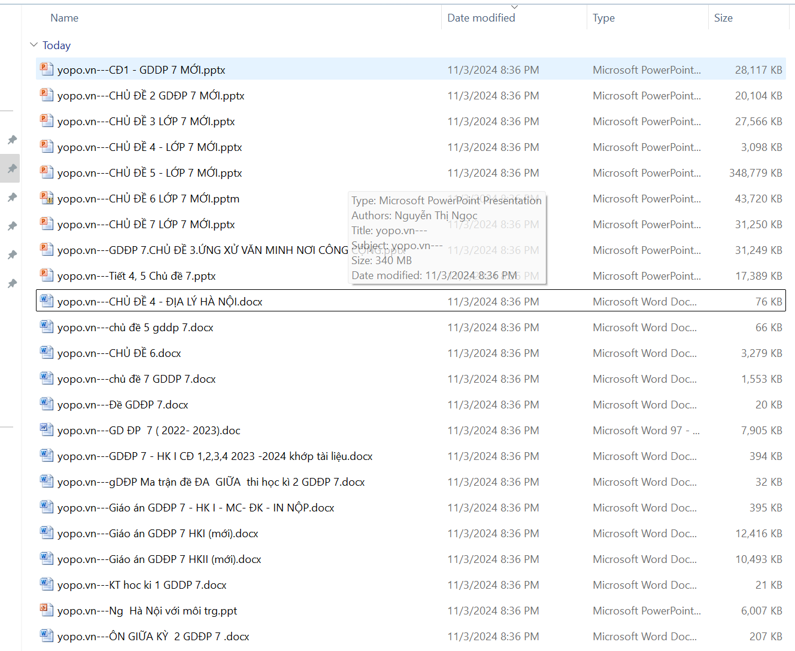The height and width of the screenshot is (651, 795).
Task: Select the icon for Tiết 4, 5 Chủ đề 7.pptx
Action: click(x=47, y=275)
